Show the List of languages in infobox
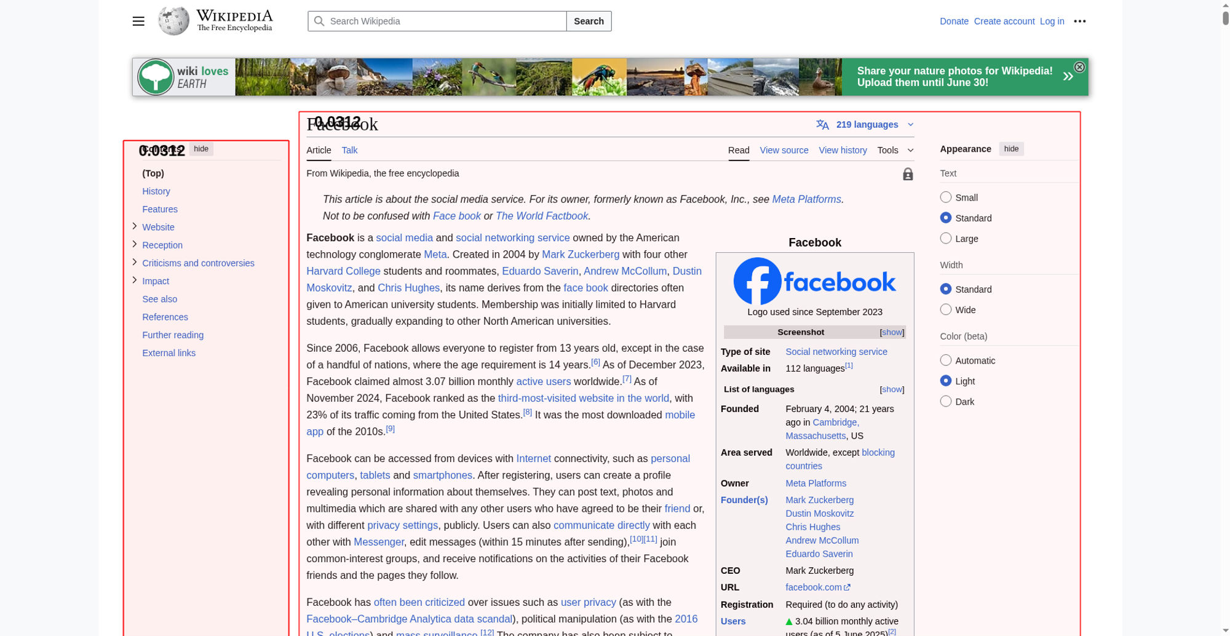 coord(892,389)
